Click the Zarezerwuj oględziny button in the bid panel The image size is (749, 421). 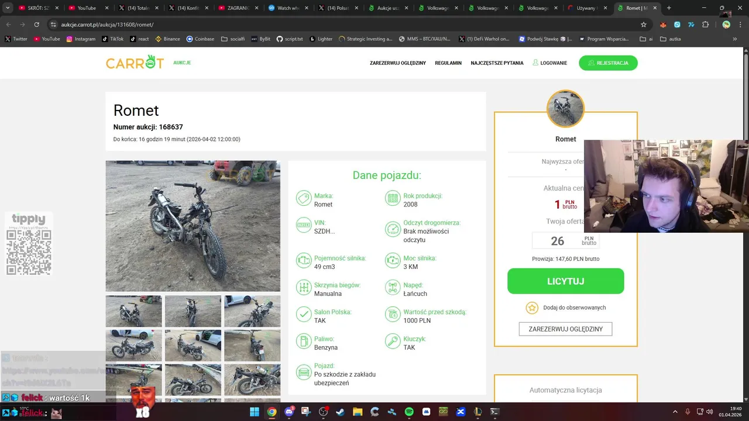coord(565,329)
